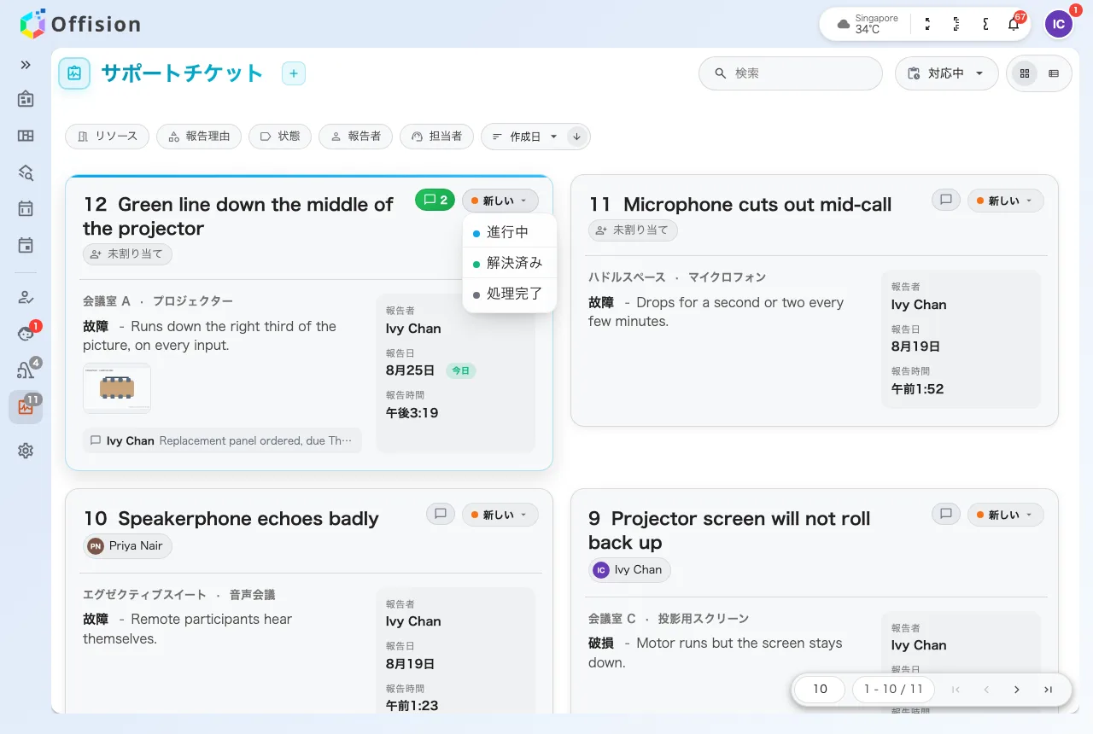Viewport: 1093px width, 734px height.
Task: Filter by 状態
Action: (280, 137)
